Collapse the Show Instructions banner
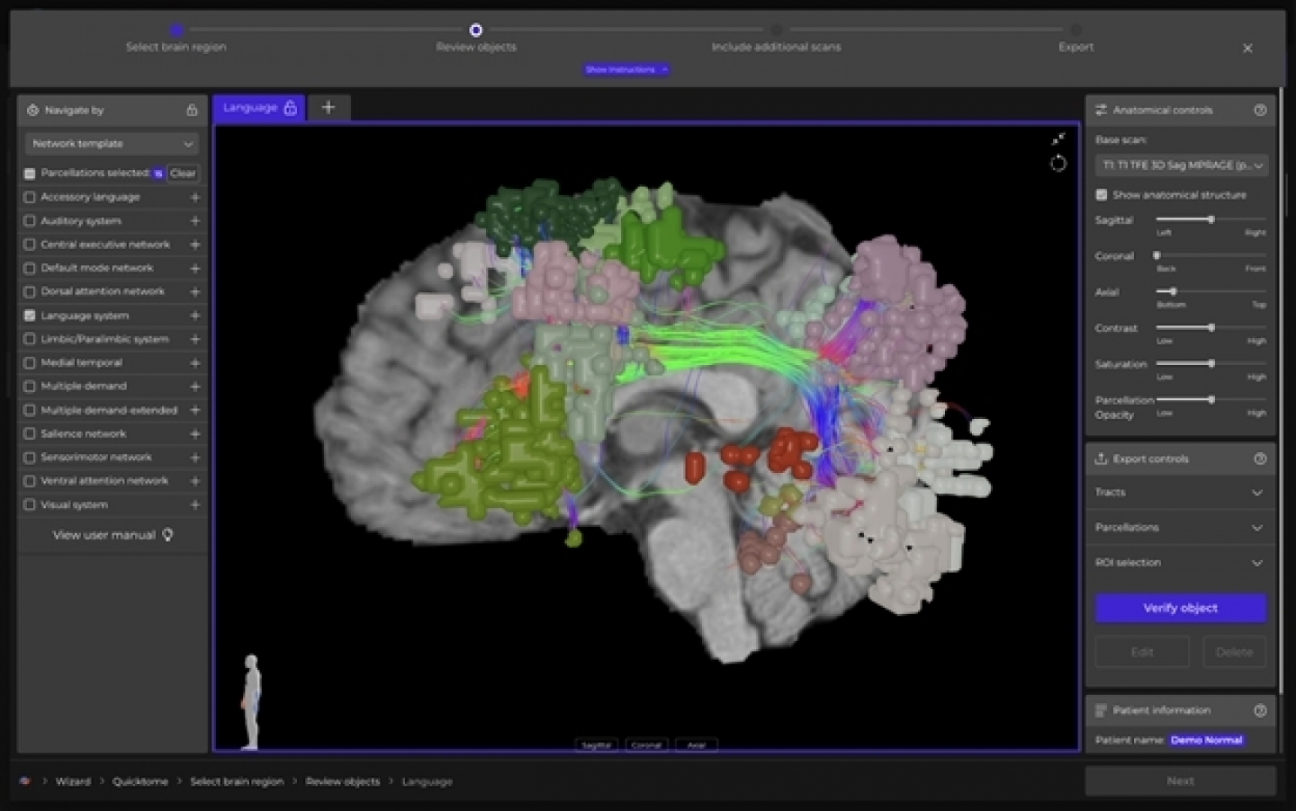 [625, 69]
